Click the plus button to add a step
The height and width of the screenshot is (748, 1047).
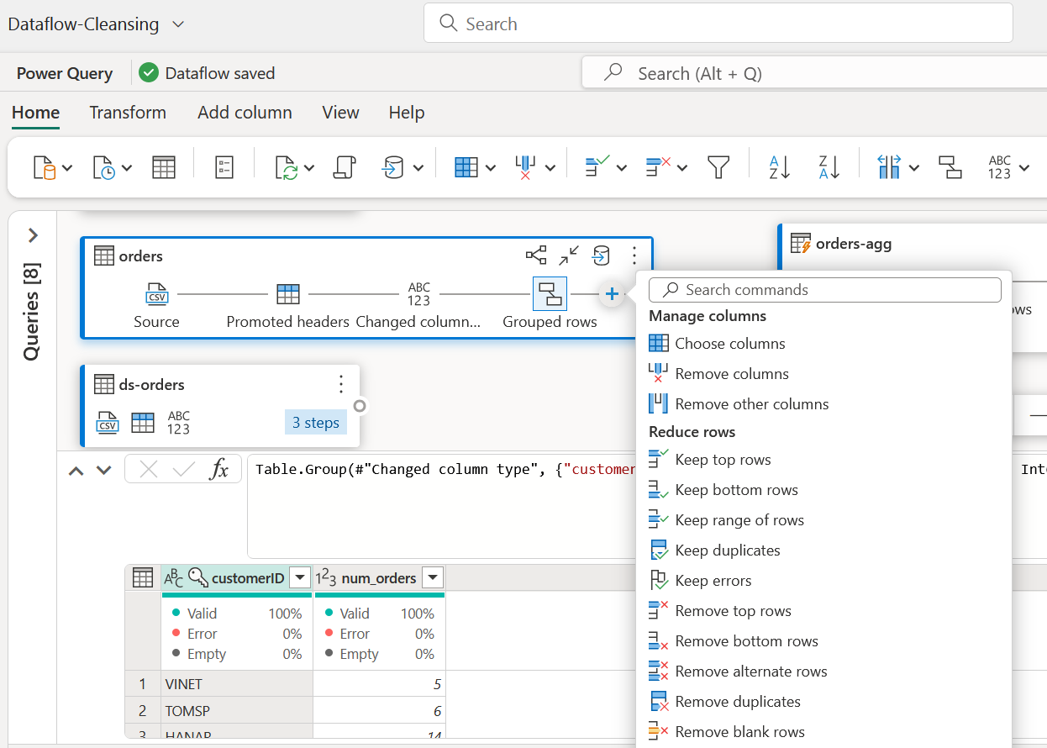coord(612,294)
